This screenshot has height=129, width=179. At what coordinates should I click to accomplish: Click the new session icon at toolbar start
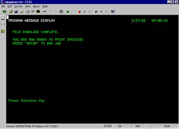click(4, 12)
